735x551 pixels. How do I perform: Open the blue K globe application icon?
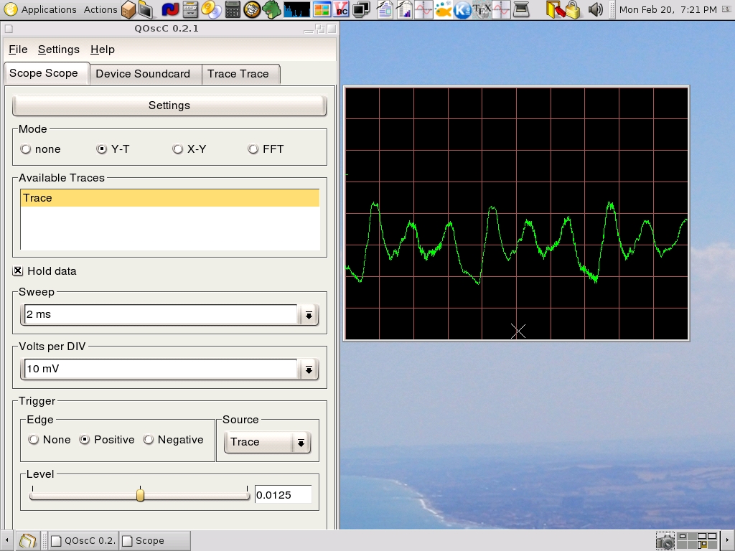tap(463, 9)
